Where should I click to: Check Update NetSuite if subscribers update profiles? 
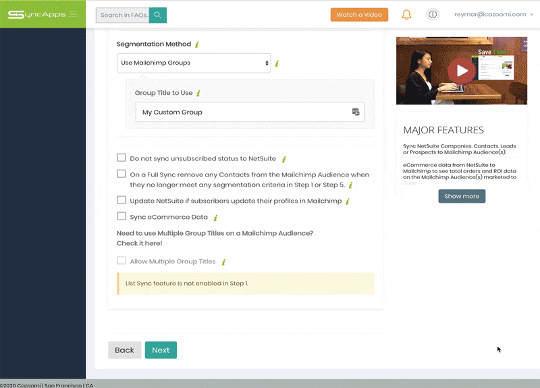coord(122,200)
